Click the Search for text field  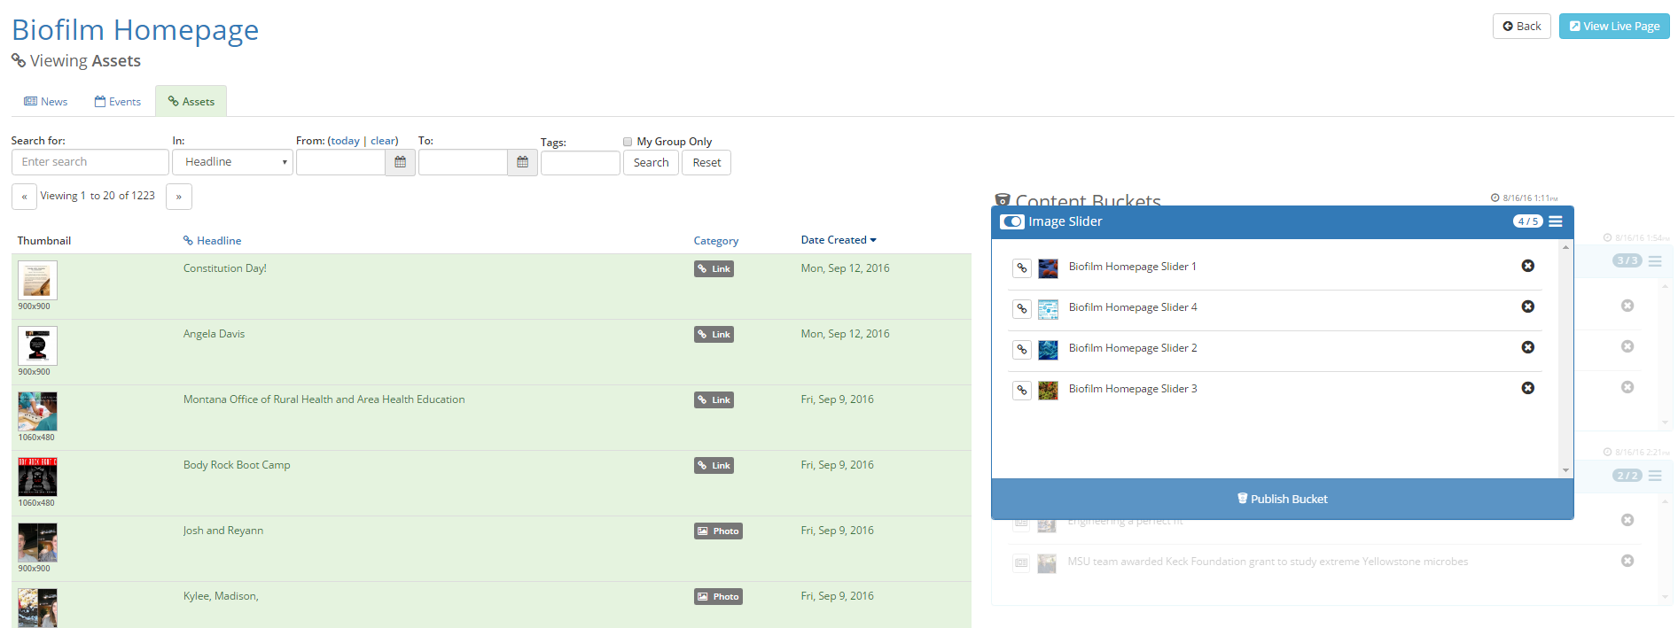90,162
